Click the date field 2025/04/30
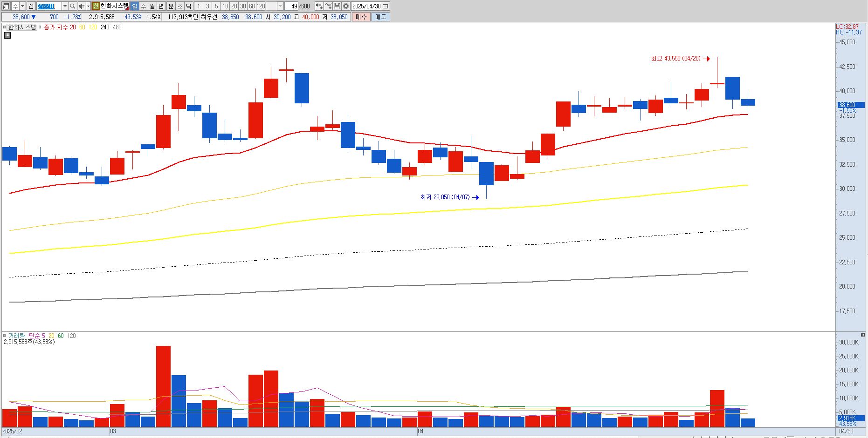The height and width of the screenshot is (438, 868). (366, 6)
